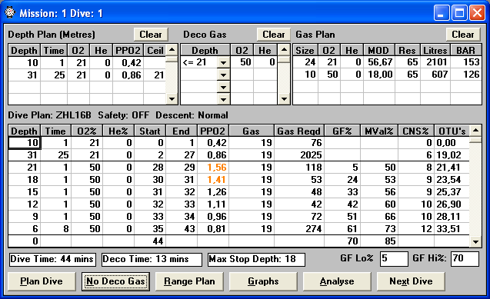Click CNS% column header

(x=415, y=131)
